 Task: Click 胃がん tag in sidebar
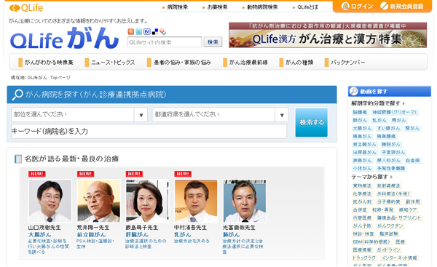[398, 120]
